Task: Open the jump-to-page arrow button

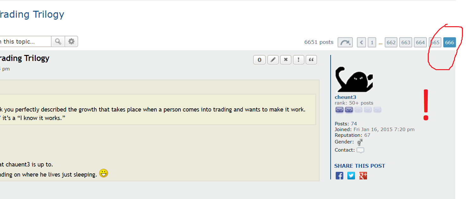Action: click(x=345, y=42)
